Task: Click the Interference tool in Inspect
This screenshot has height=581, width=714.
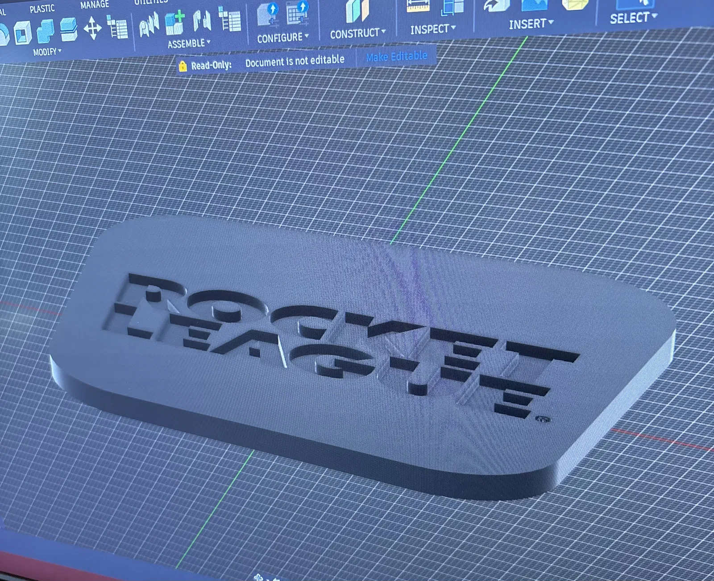Action: tap(452, 8)
